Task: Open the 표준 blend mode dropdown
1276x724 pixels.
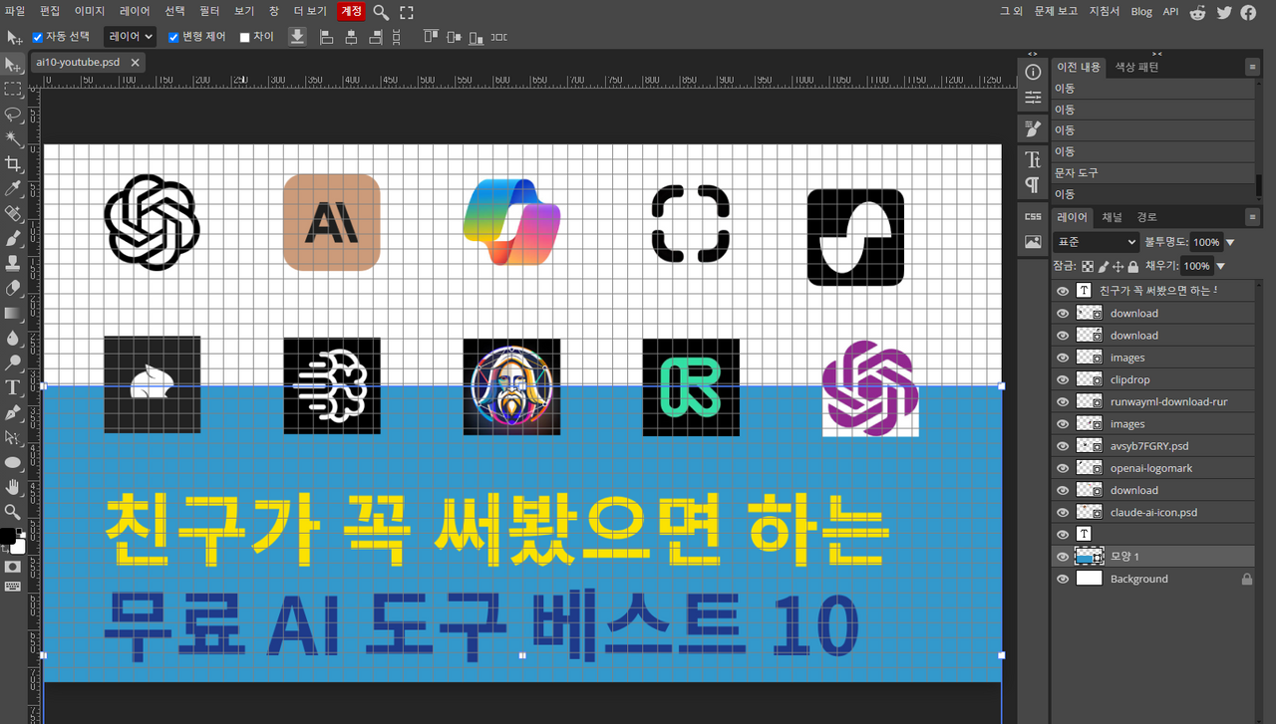Action: click(x=1096, y=242)
